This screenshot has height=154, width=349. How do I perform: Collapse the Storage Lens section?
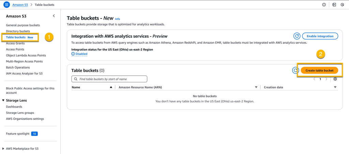(x=3, y=101)
